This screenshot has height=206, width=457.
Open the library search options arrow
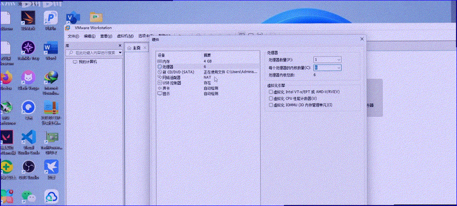pyautogui.click(x=120, y=53)
